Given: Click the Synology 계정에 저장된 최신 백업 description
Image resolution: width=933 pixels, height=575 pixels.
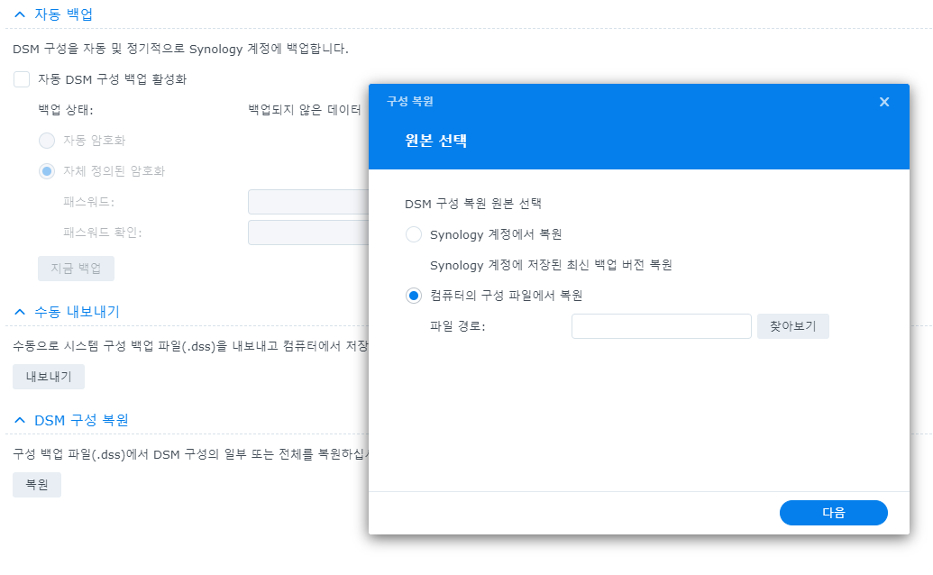Looking at the screenshot, I should tap(551, 265).
